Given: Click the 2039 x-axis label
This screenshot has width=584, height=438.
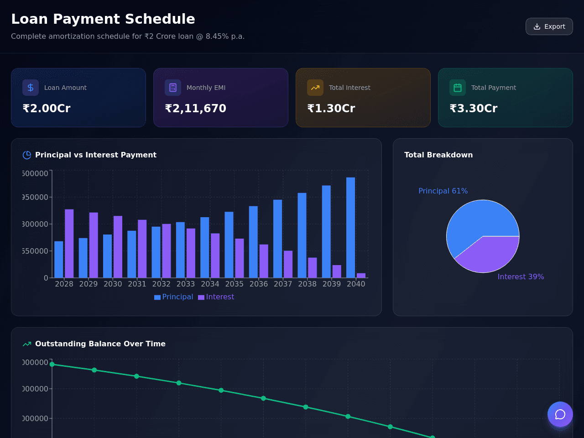Looking at the screenshot, I should (x=332, y=284).
